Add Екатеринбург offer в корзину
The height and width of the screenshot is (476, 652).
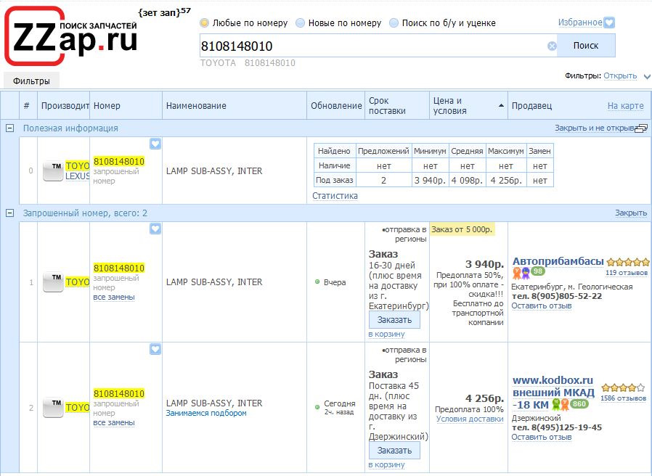(387, 334)
